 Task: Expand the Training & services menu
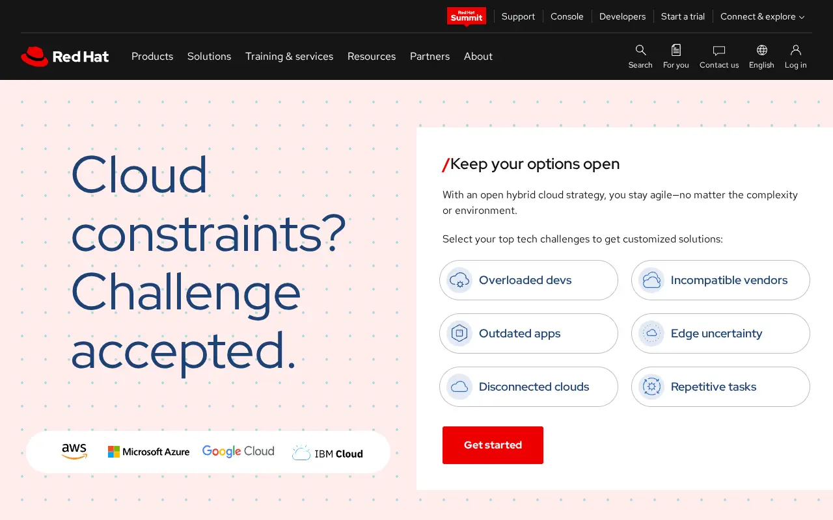[289, 57]
